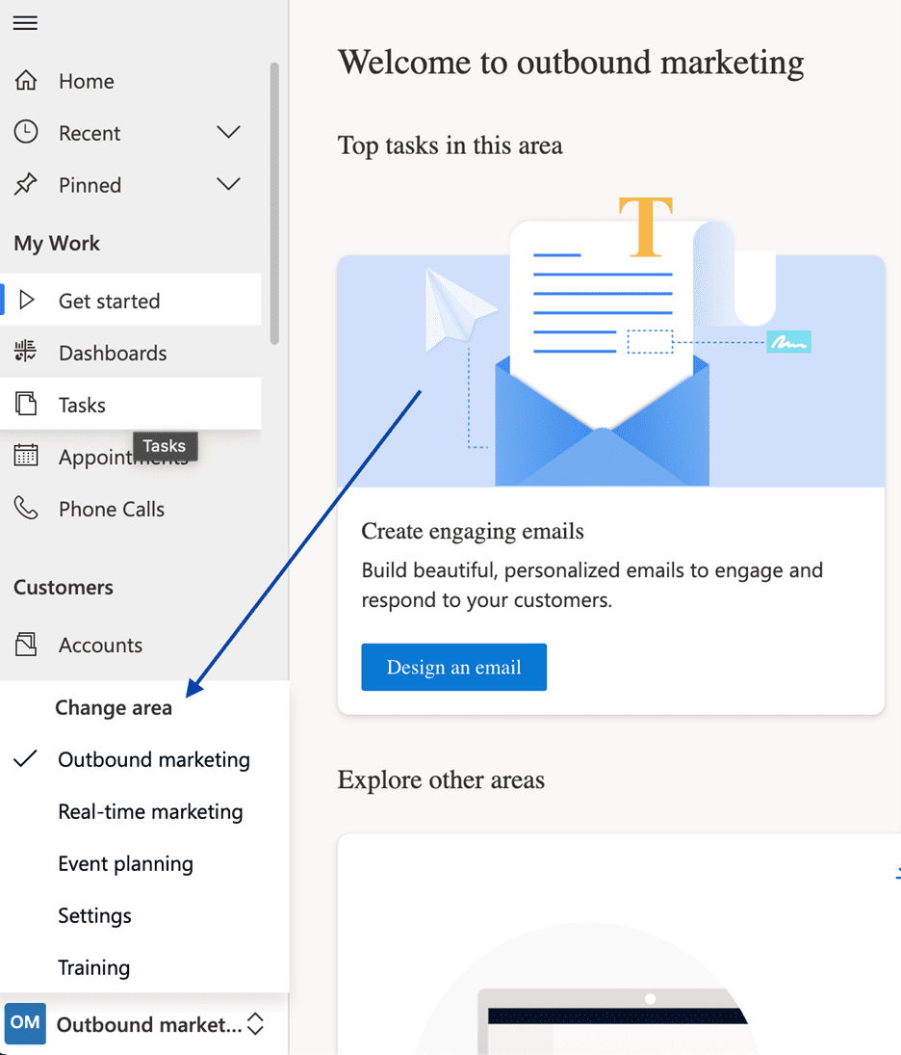901x1055 pixels.
Task: Click the Pinned pushpin icon
Action: coord(24,184)
